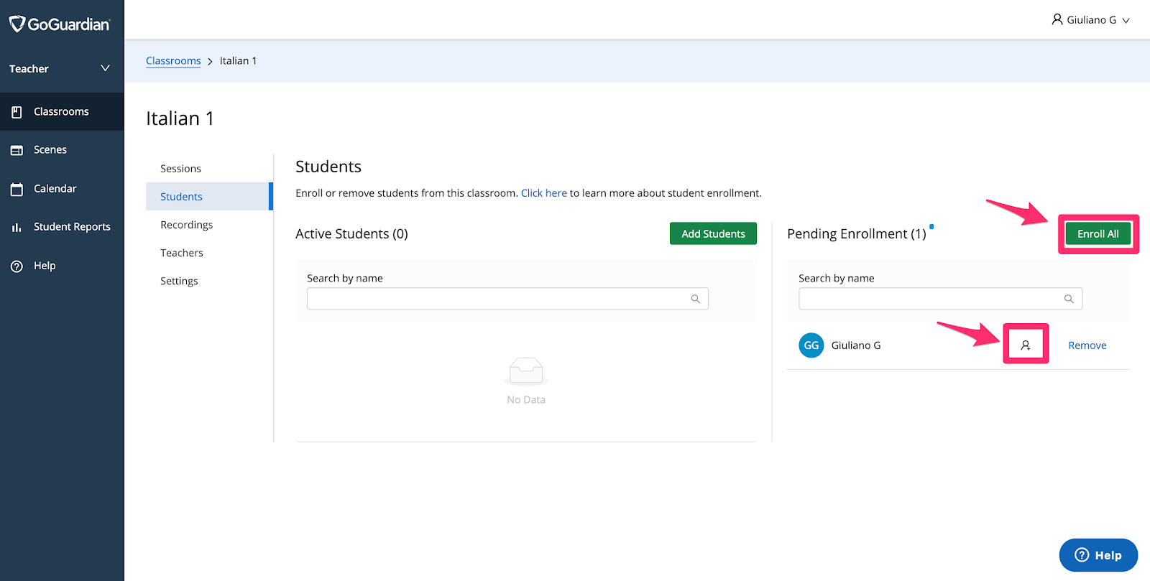Viewport: 1150px width, 581px height.
Task: Open the Sessions tab
Action: coord(180,169)
